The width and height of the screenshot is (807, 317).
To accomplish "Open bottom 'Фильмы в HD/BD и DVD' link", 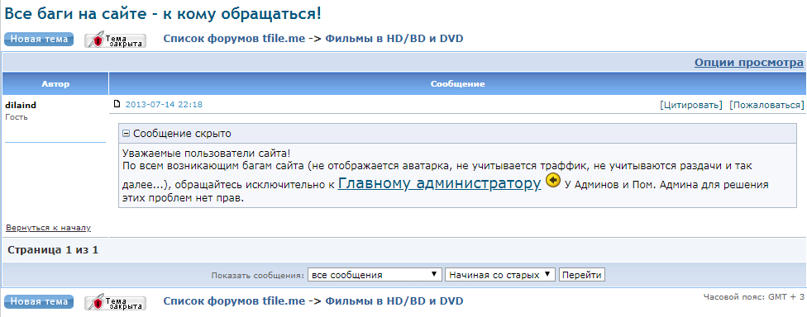I will (394, 300).
